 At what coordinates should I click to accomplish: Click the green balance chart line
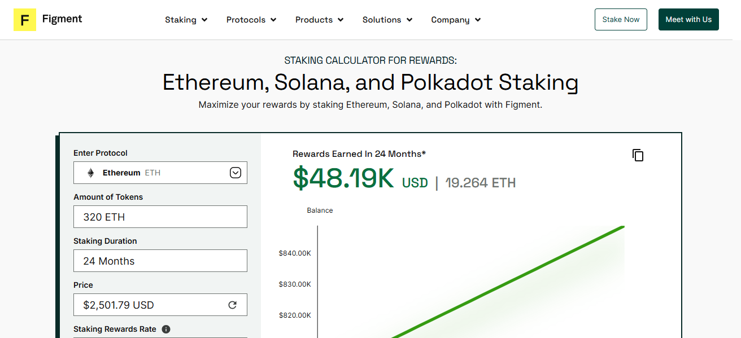point(508,282)
